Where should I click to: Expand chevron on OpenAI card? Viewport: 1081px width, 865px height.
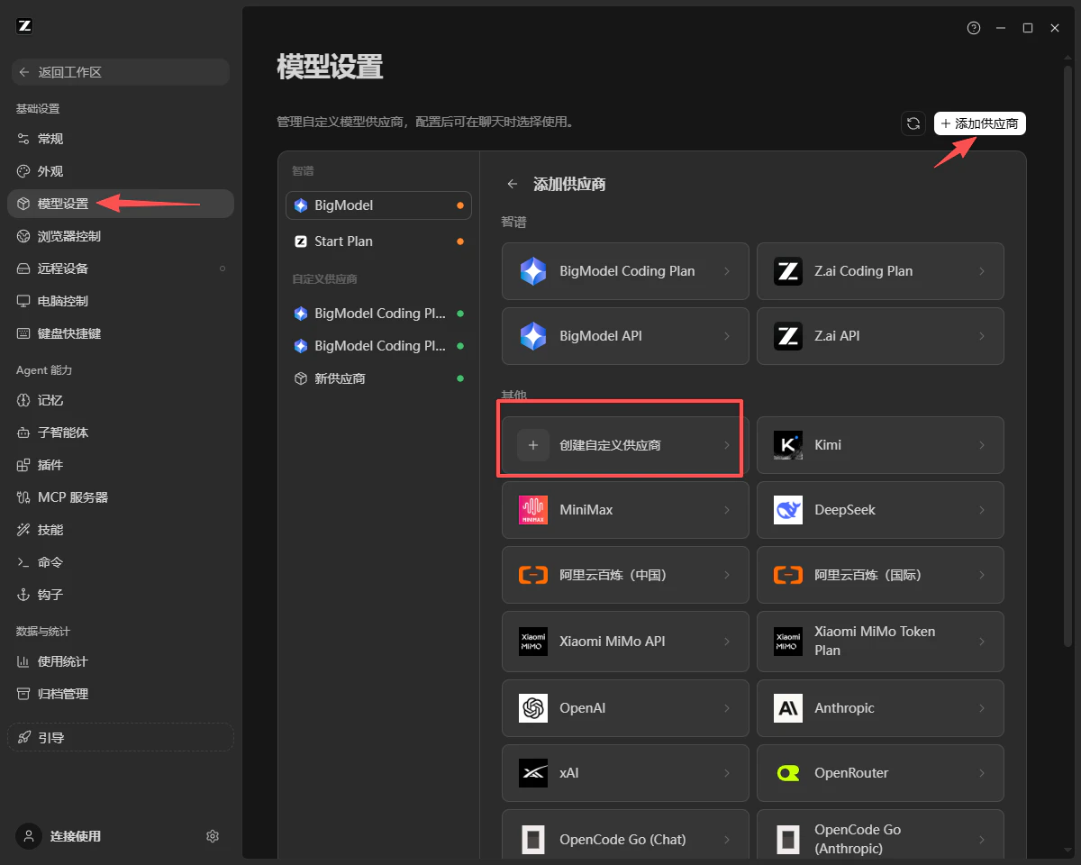727,708
